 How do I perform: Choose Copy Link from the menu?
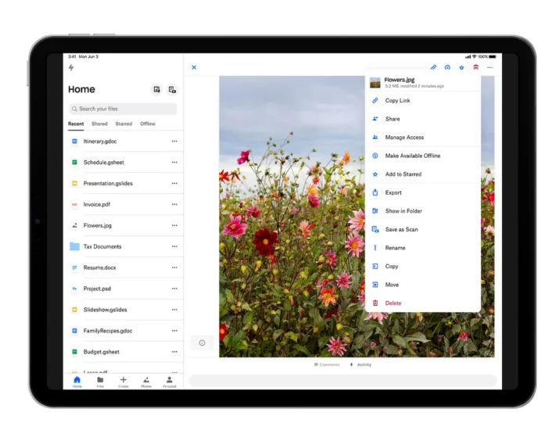(x=423, y=101)
